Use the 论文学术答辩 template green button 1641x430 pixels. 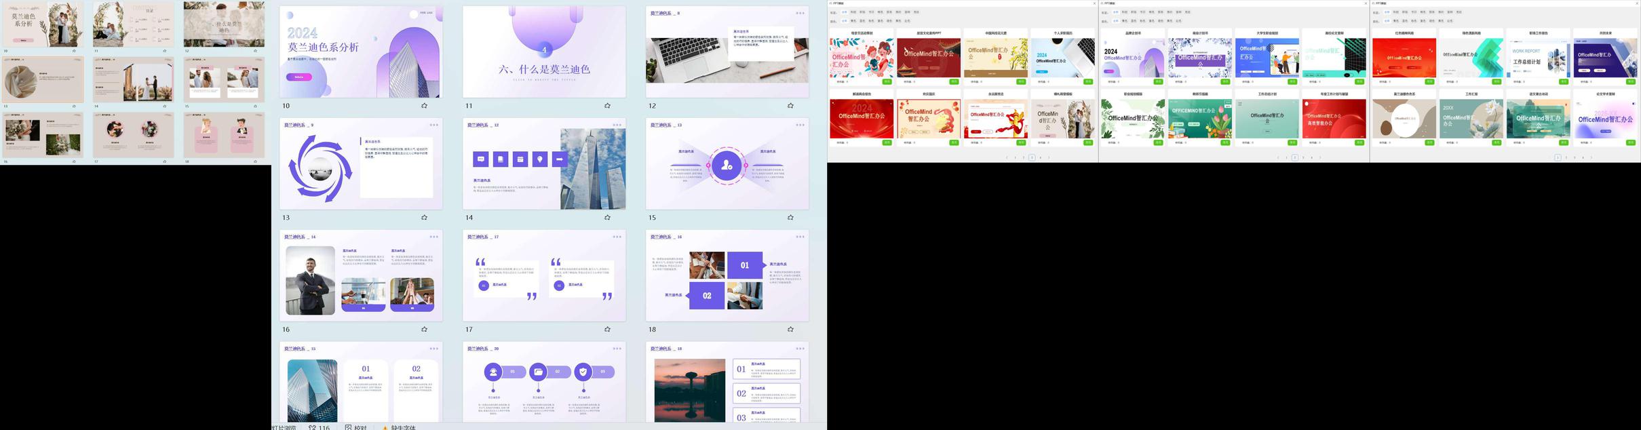(1630, 142)
